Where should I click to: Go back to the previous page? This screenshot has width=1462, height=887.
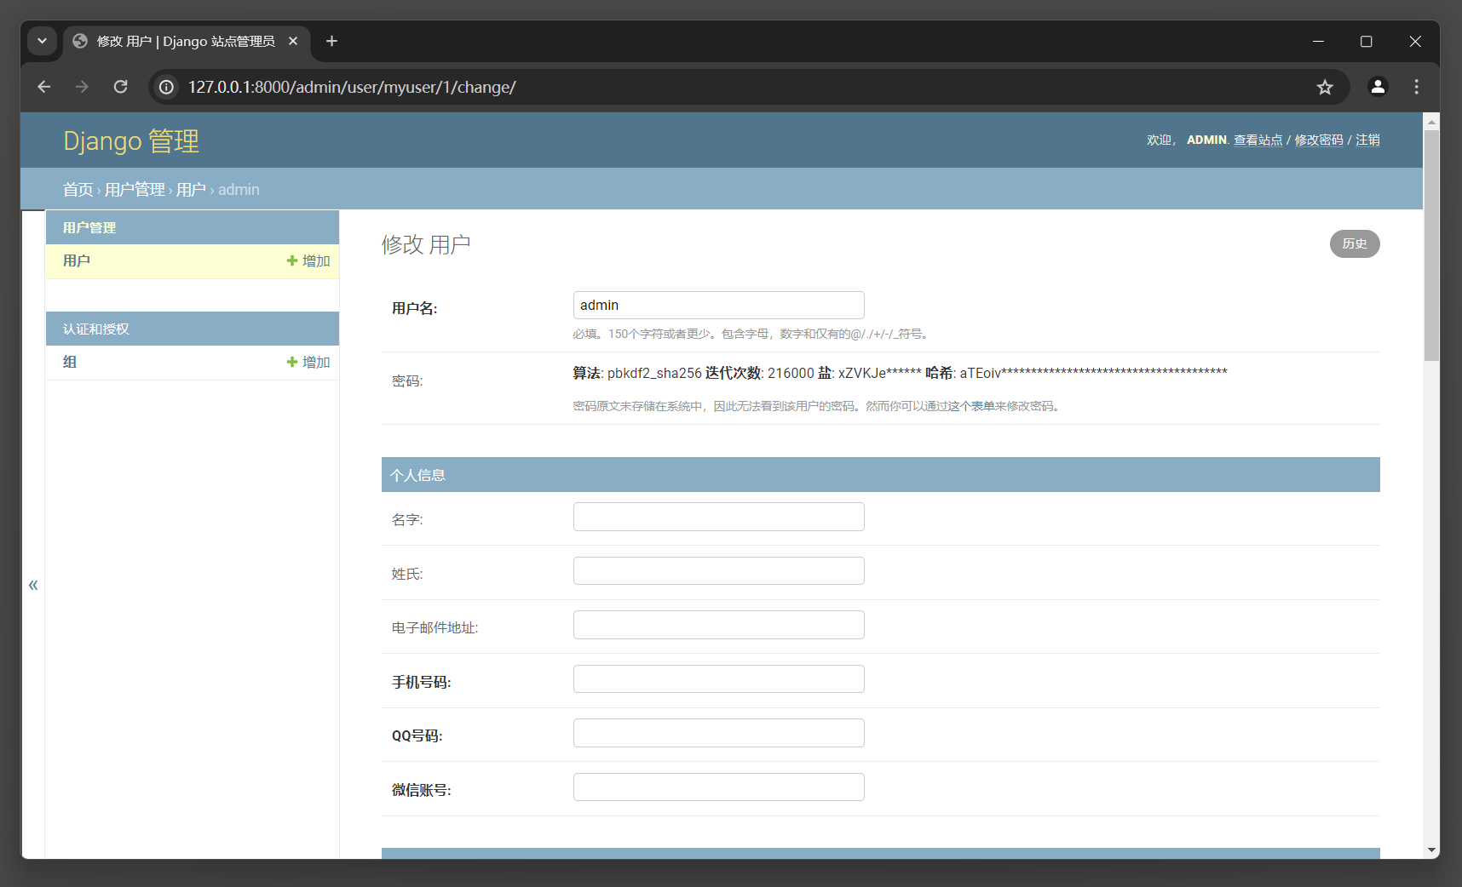44,87
